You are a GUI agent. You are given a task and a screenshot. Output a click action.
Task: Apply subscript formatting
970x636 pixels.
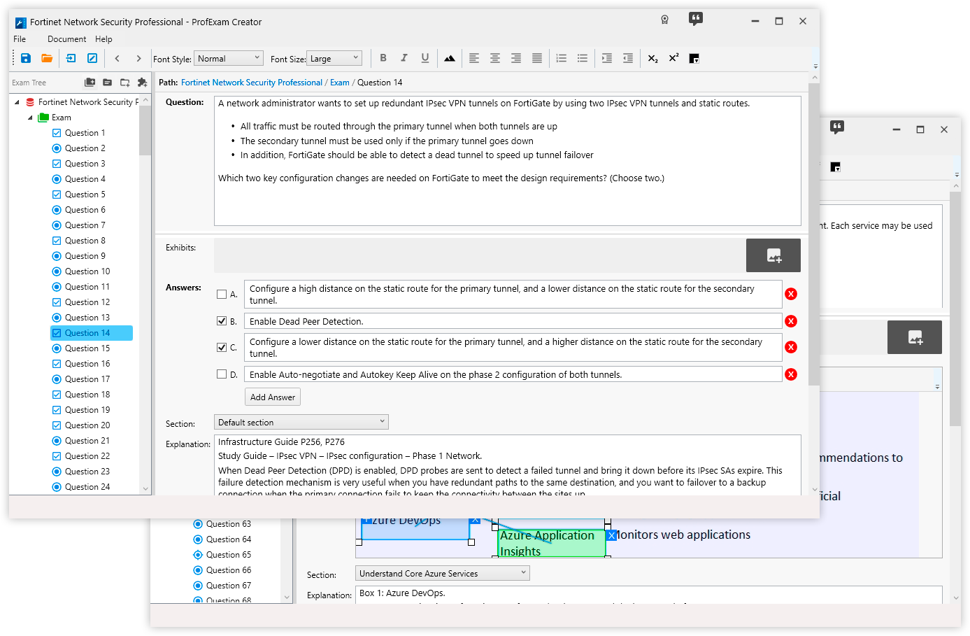pyautogui.click(x=652, y=58)
